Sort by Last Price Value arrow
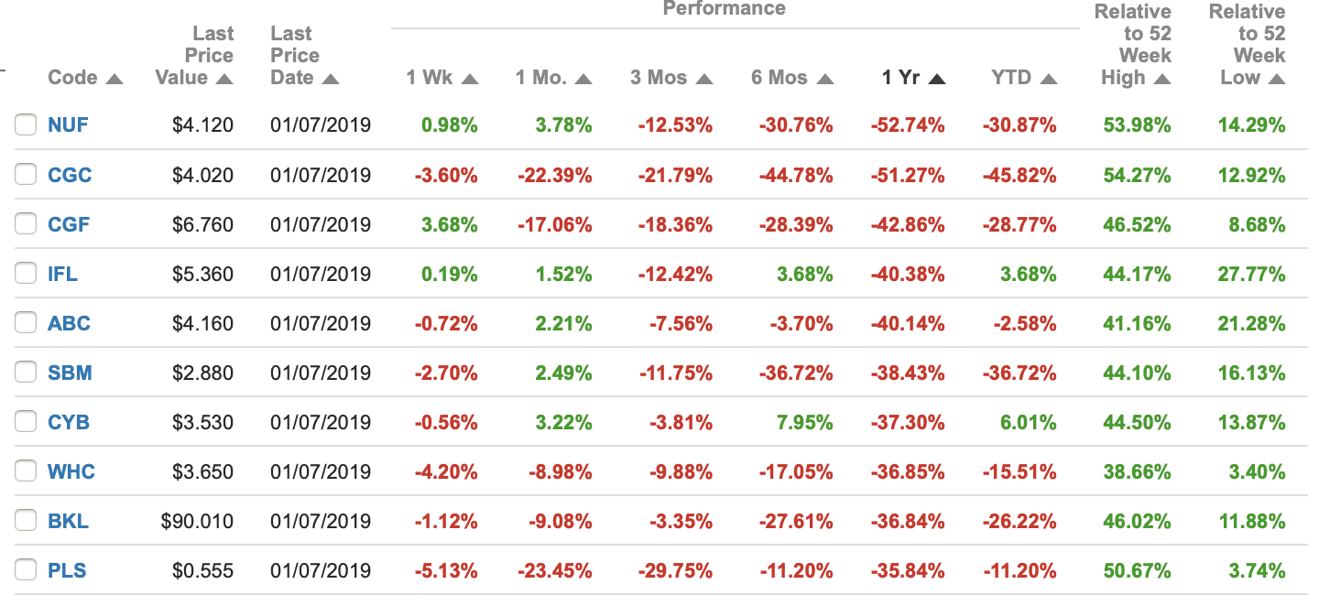The height and width of the screenshot is (595, 1319). [x=224, y=80]
